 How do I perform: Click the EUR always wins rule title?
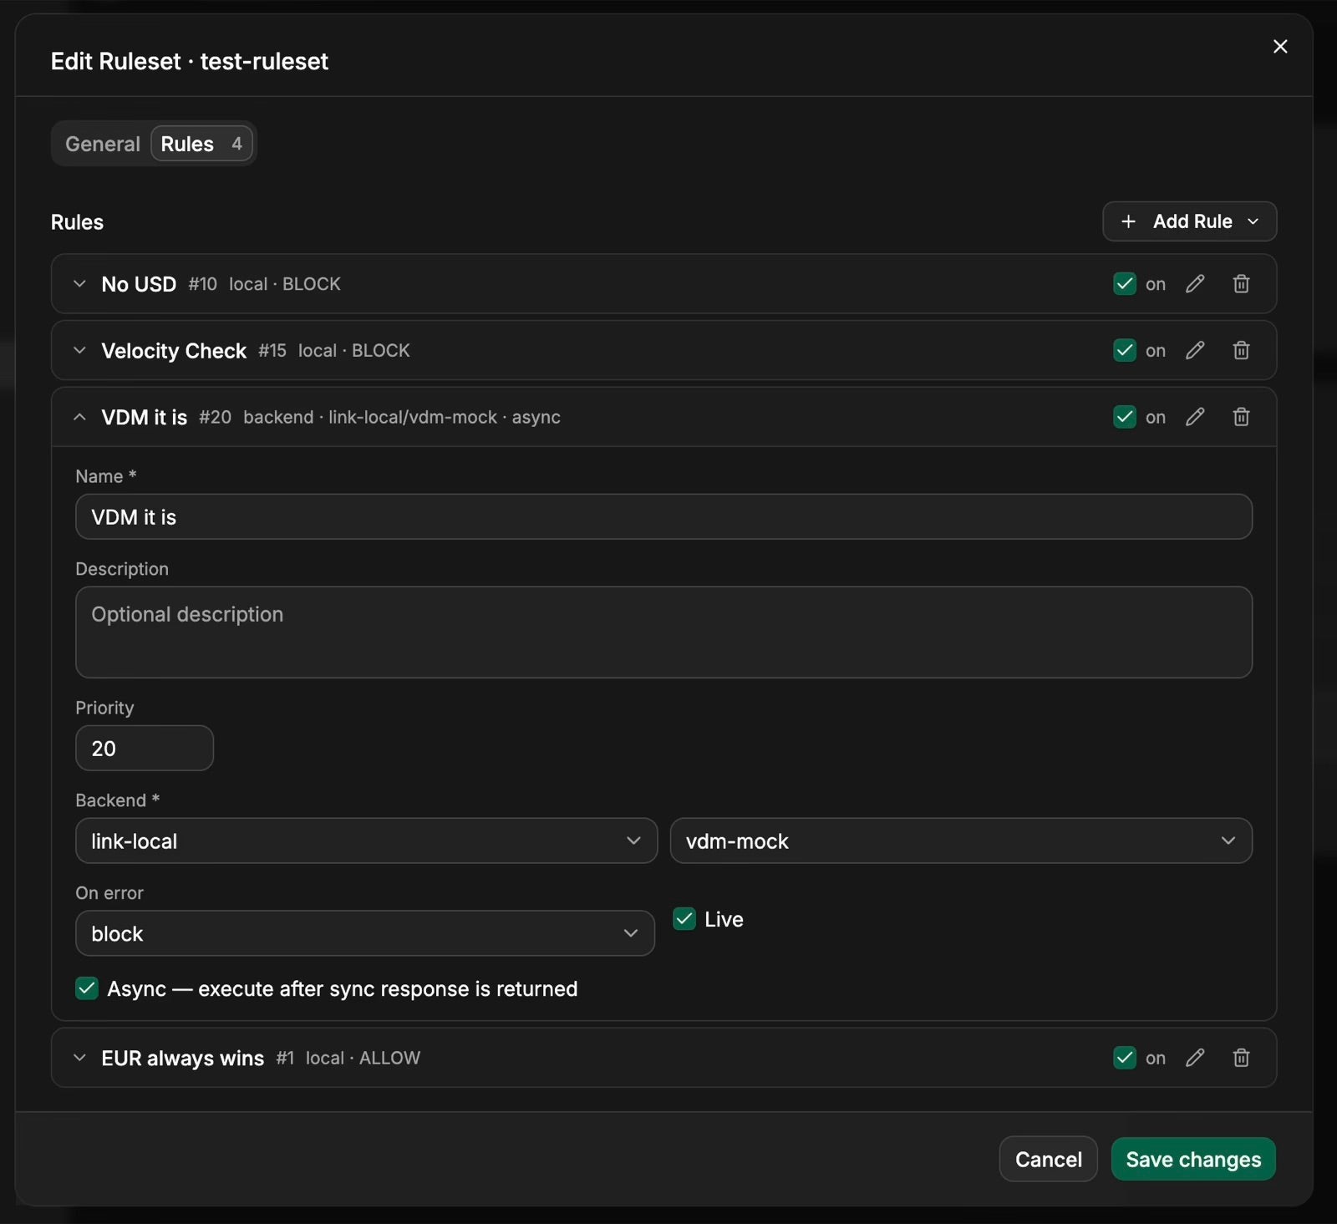(182, 1058)
